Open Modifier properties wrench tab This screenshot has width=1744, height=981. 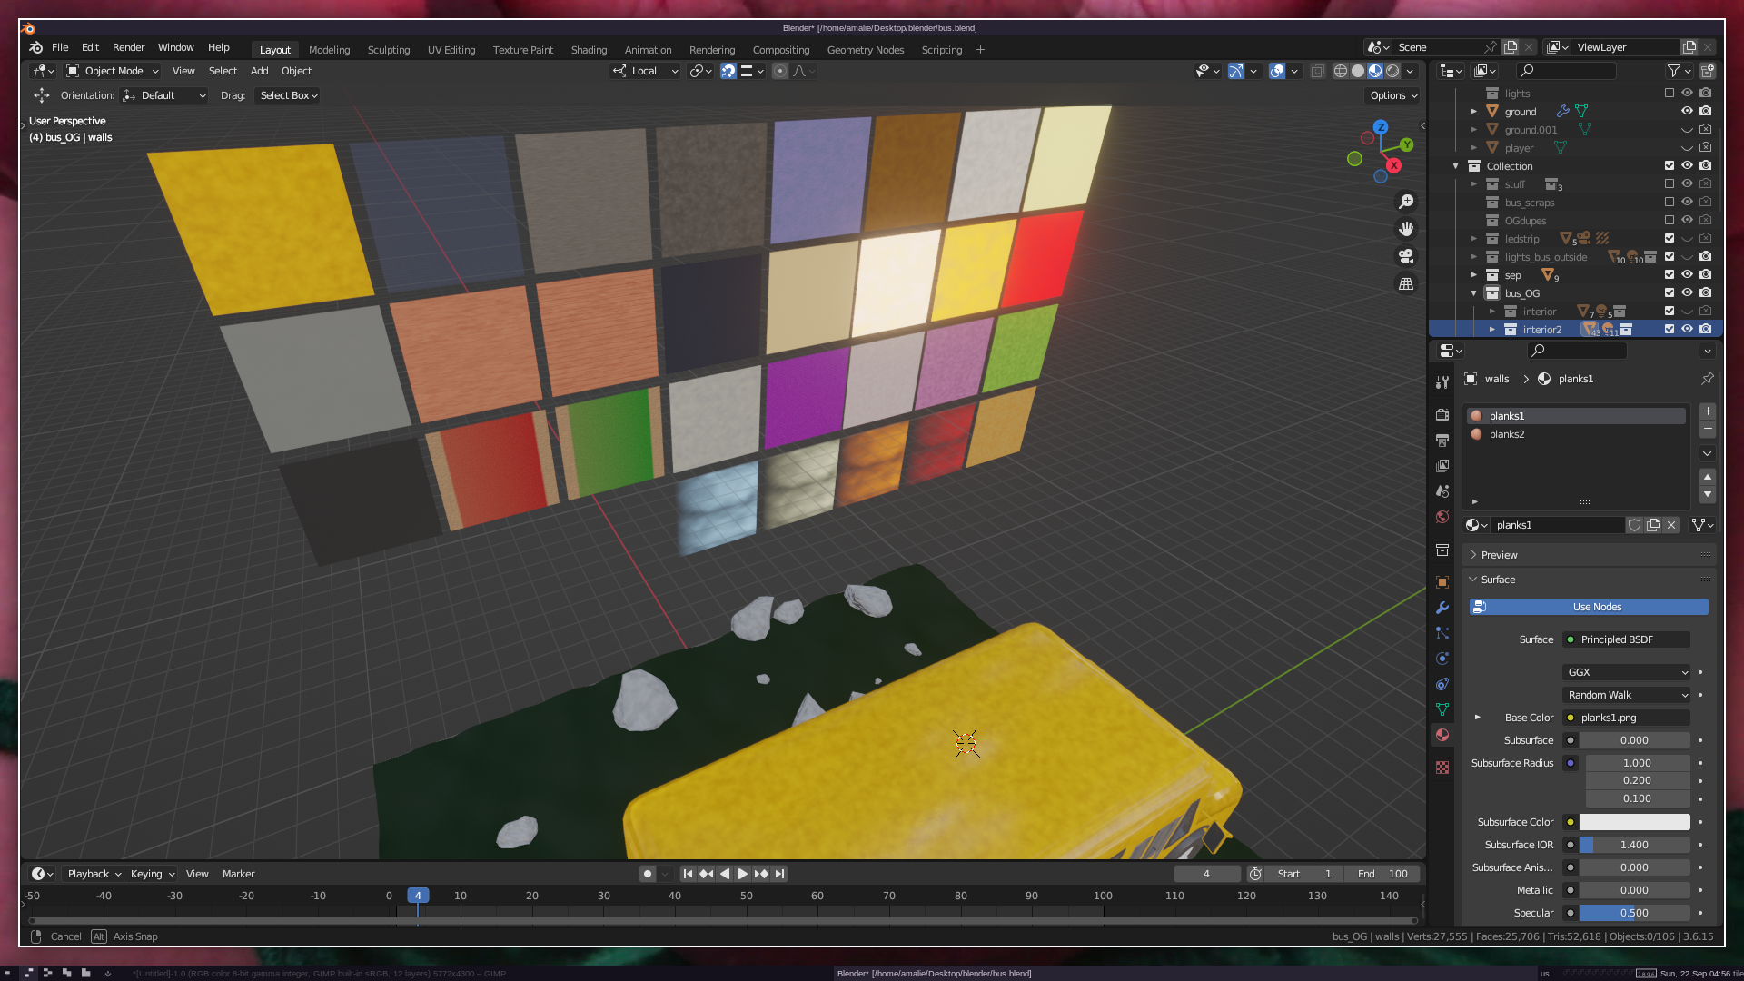coord(1442,608)
